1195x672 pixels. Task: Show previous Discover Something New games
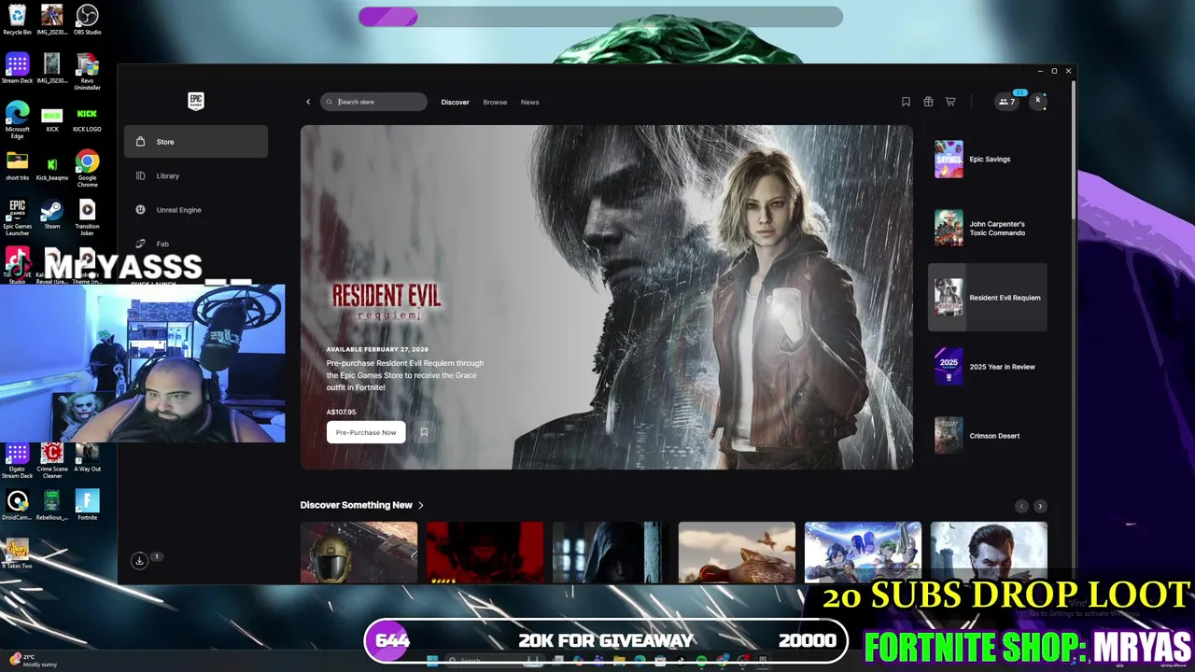click(1021, 506)
